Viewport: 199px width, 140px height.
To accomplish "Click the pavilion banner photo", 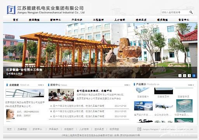I will [100, 51].
